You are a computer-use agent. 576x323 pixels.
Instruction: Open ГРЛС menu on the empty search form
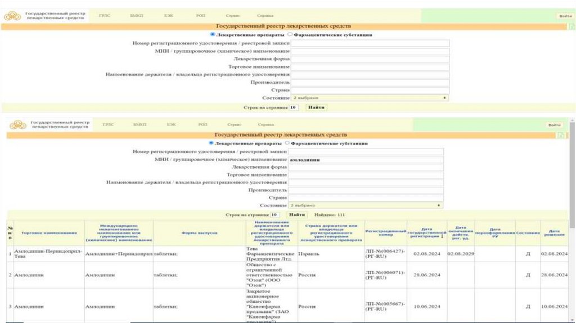pos(104,16)
